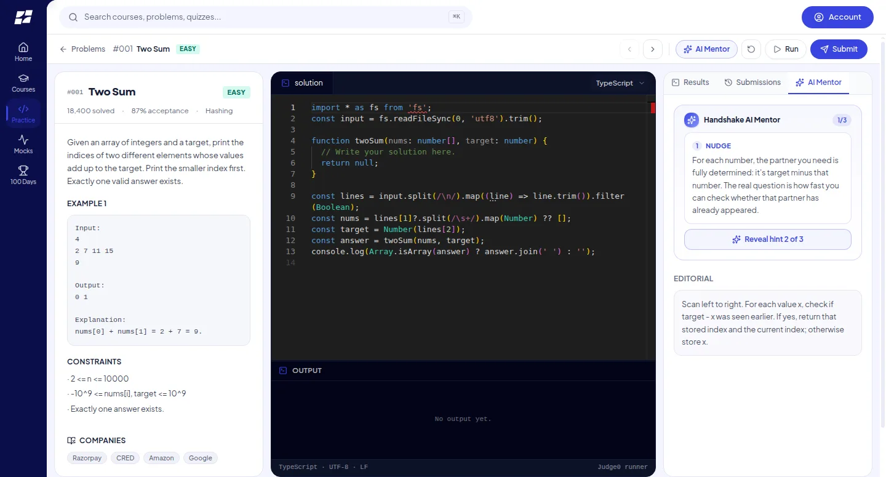Click the Google company tag
886x477 pixels.
point(201,458)
